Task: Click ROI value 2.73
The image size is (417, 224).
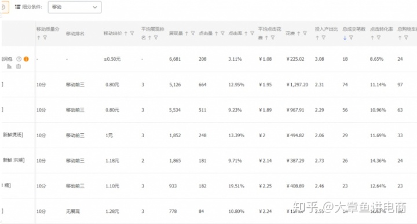Action: (319, 161)
